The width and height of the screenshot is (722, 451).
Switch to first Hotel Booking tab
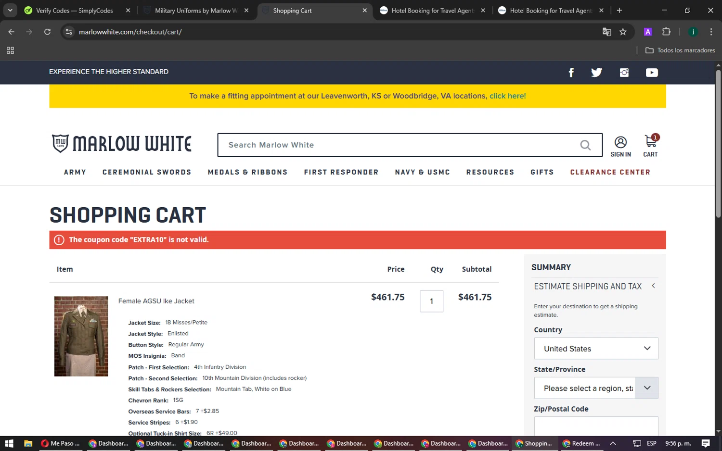pos(433,11)
